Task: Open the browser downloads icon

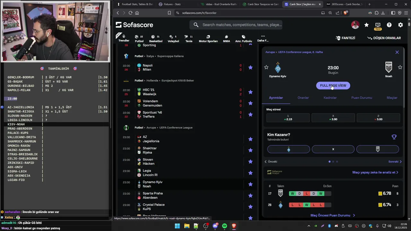Action: 383,13
